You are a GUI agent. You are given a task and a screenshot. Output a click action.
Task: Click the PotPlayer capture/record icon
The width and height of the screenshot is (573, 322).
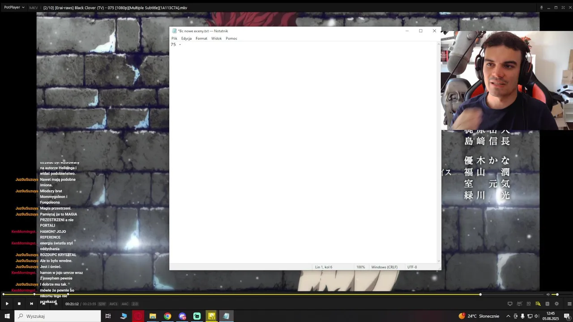click(x=547, y=304)
